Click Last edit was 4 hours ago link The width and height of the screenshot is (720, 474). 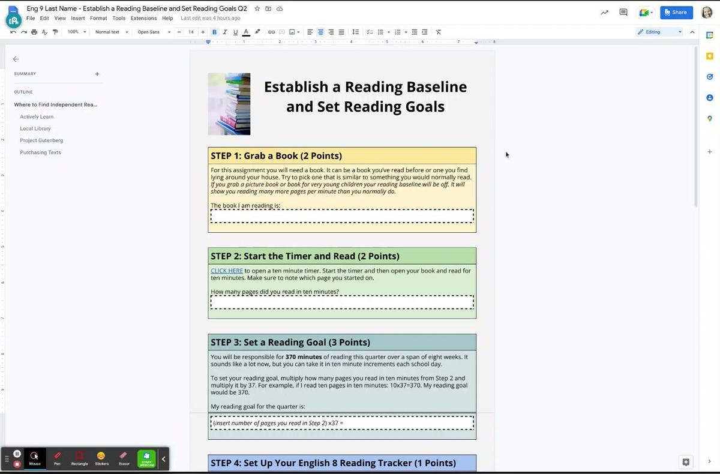211,18
